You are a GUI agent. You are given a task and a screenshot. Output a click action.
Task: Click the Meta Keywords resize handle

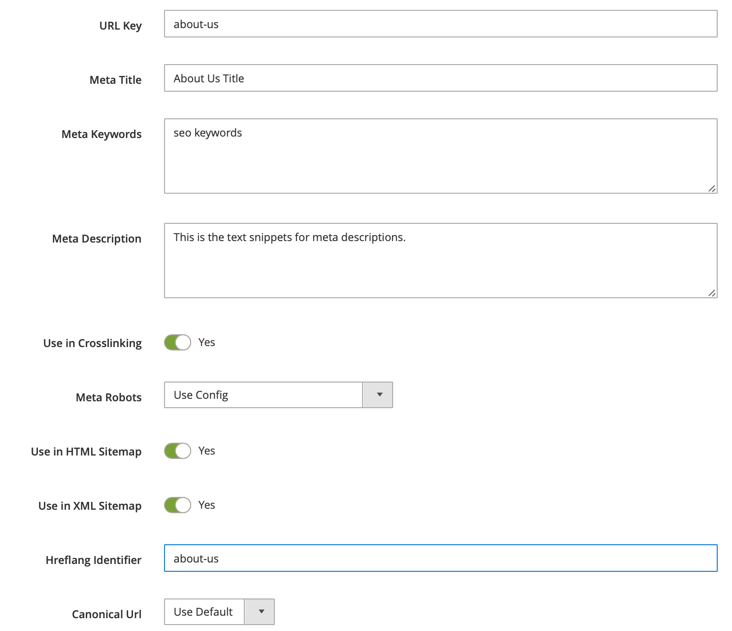click(712, 188)
